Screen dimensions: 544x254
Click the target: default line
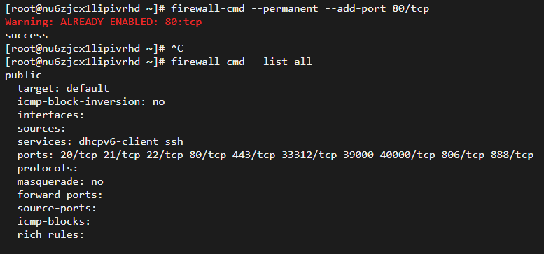[63, 89]
